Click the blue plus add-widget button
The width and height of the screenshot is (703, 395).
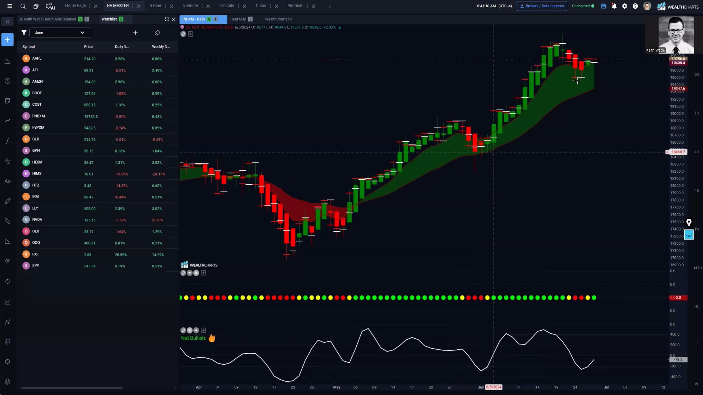[7, 39]
